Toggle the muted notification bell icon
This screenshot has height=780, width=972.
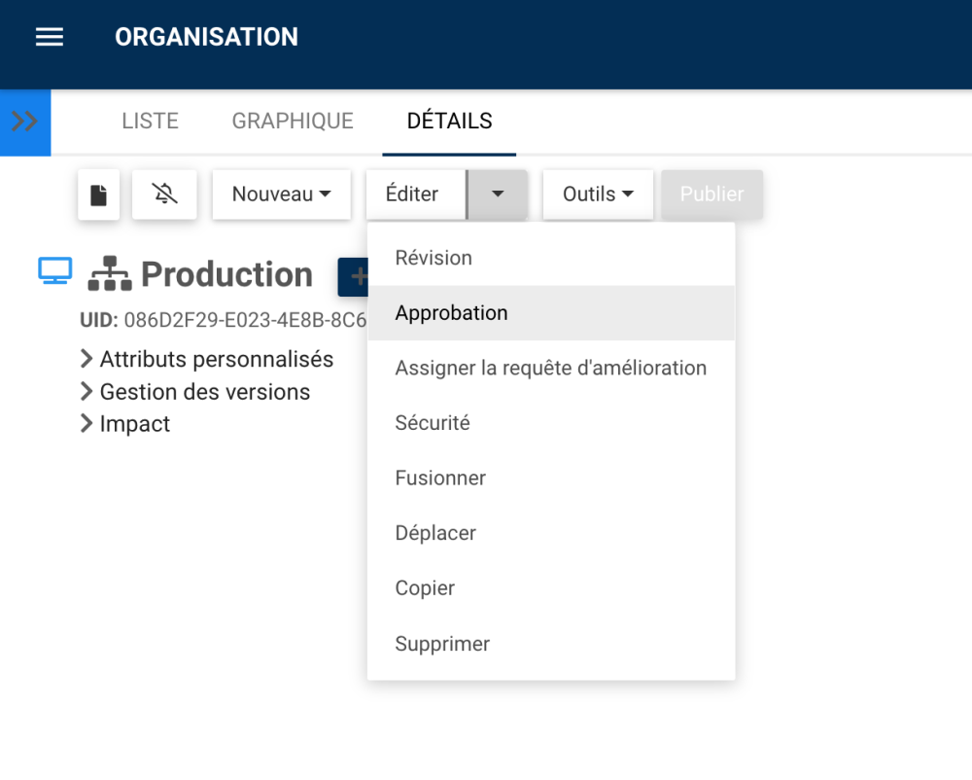(x=165, y=195)
